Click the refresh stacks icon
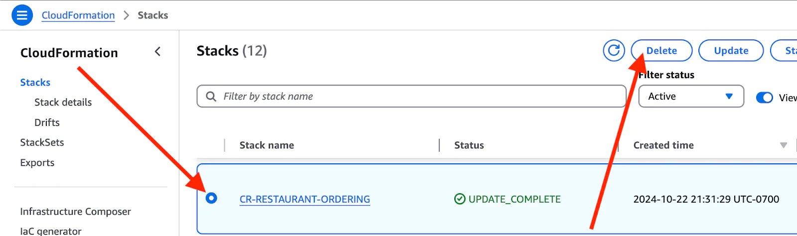This screenshot has height=236, width=797. (x=614, y=50)
